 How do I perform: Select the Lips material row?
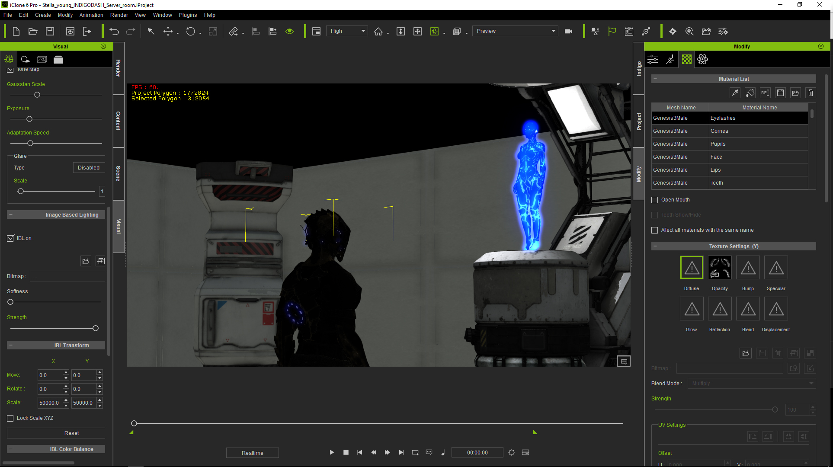pos(730,170)
